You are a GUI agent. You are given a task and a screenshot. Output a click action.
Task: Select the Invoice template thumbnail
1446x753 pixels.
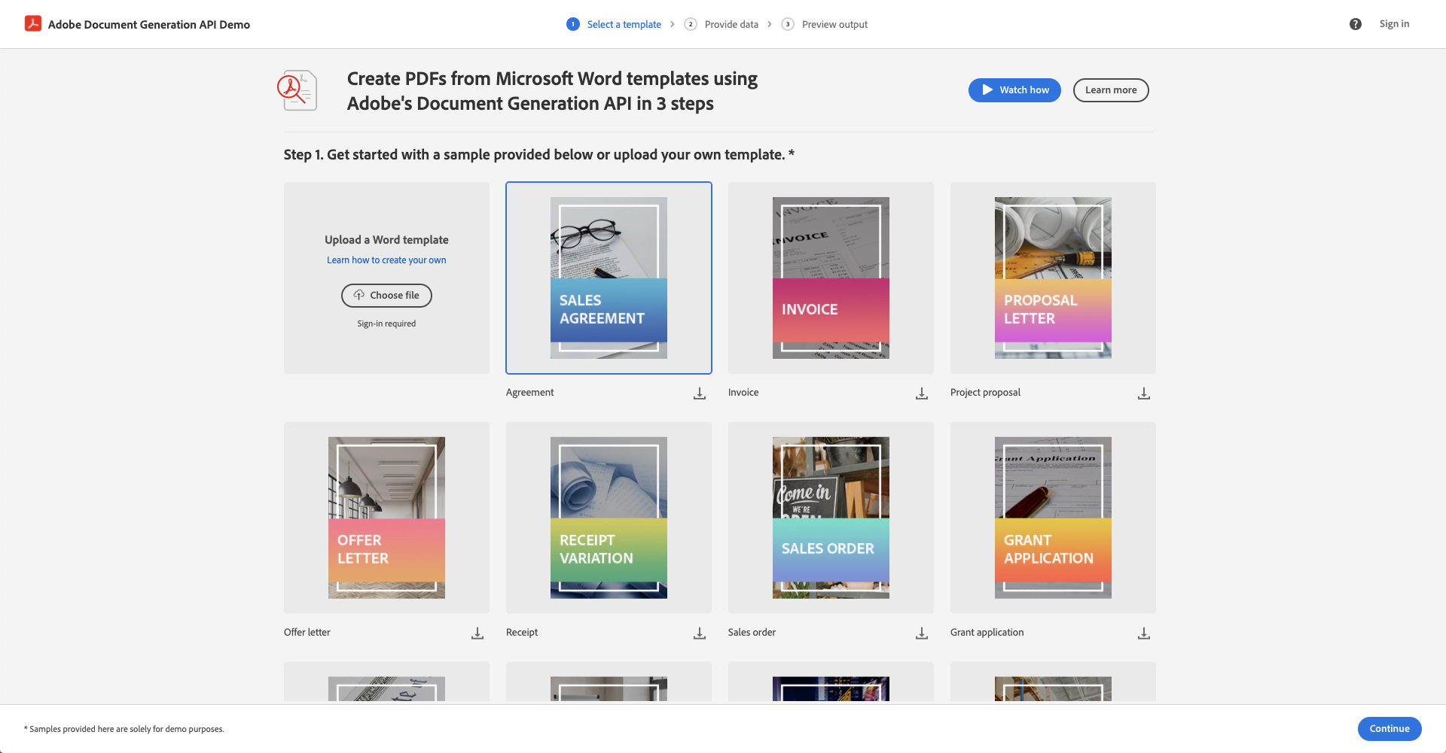coord(831,278)
